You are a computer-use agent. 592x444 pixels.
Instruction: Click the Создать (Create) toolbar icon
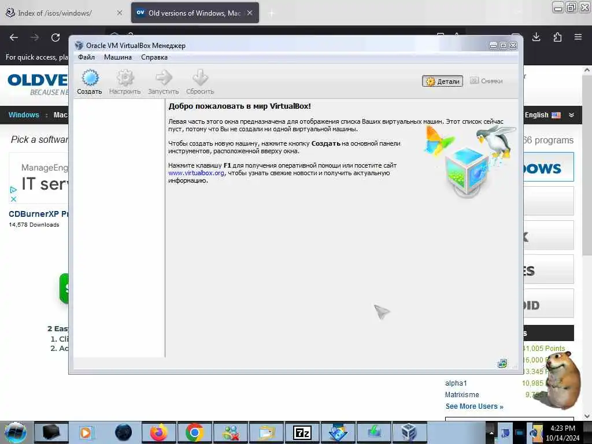click(x=90, y=78)
